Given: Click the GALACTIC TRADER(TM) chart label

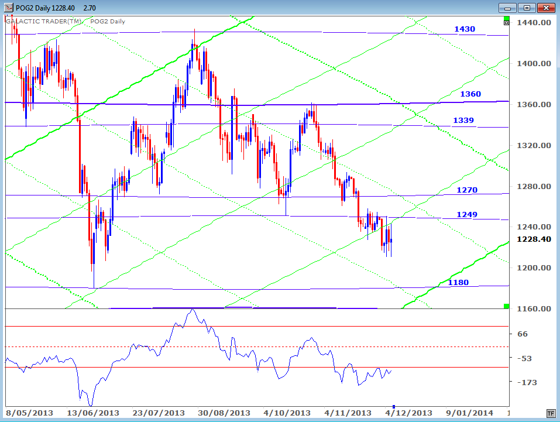Looking at the screenshot, I should point(43,22).
